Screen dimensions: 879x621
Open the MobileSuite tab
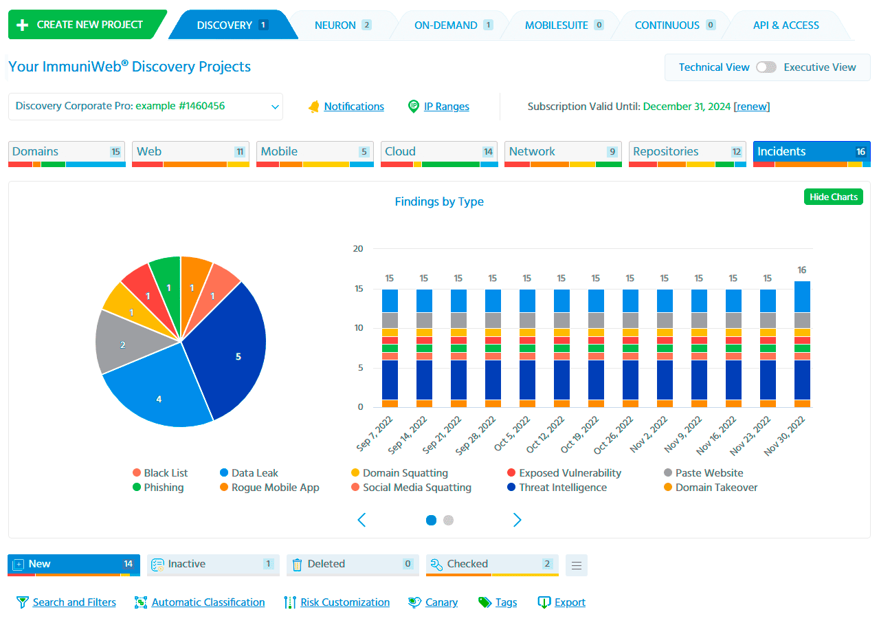564,25
